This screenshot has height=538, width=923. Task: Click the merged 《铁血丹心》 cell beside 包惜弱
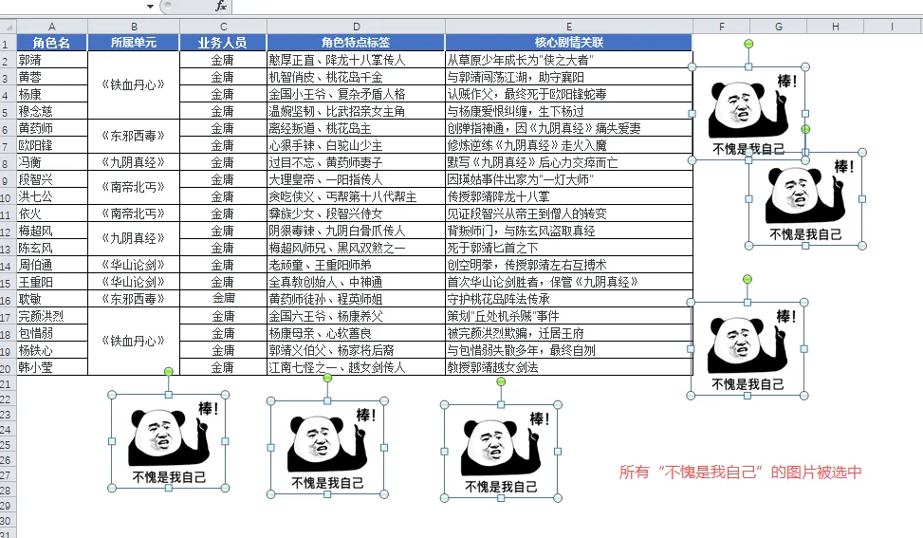[134, 342]
